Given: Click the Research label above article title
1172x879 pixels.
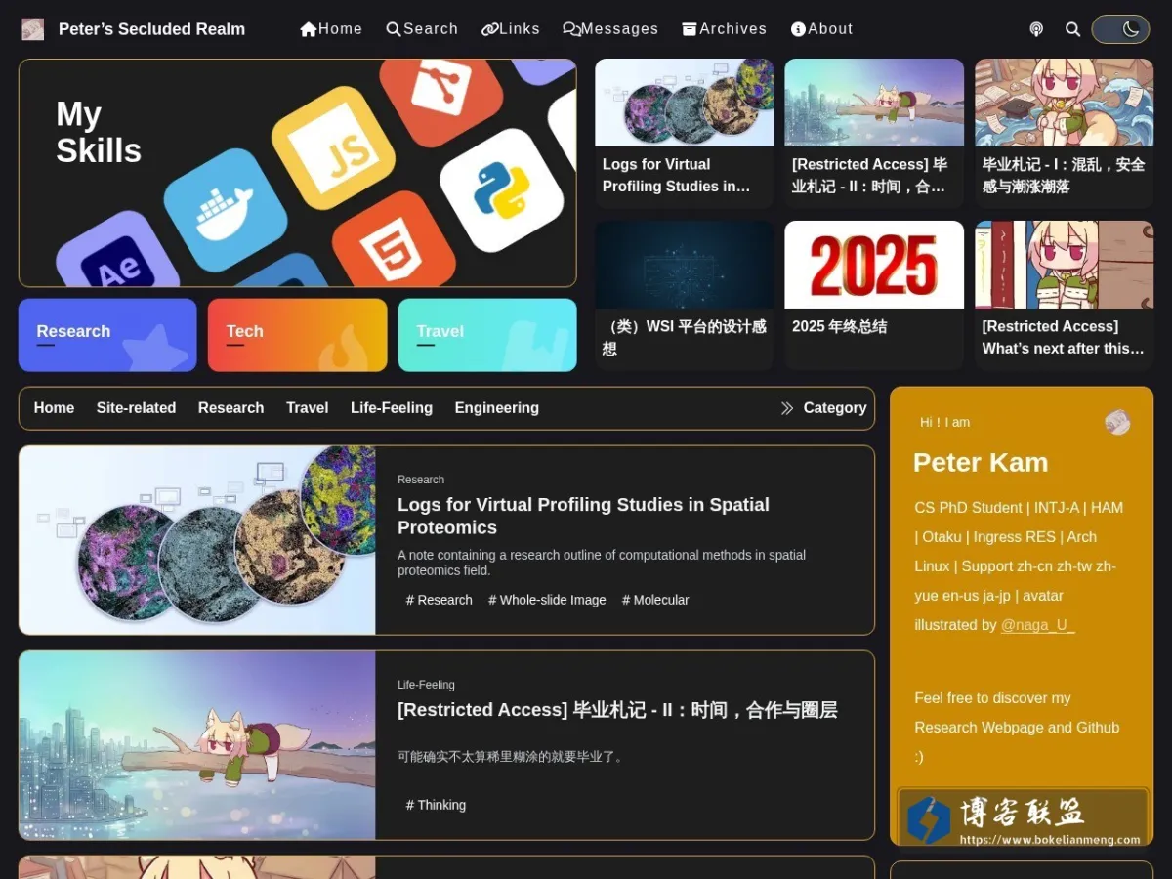Looking at the screenshot, I should point(421,480).
